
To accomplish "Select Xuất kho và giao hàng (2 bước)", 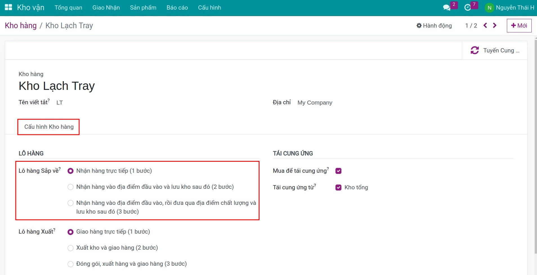I will coord(70,248).
